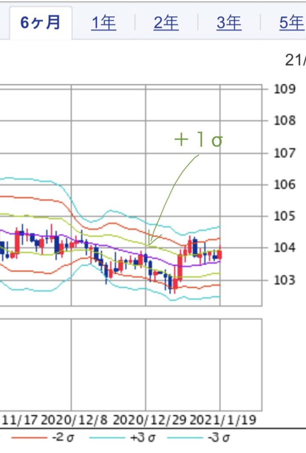The image size is (306, 453).
Task: Click the -2σ legend entry
Action: [63, 438]
